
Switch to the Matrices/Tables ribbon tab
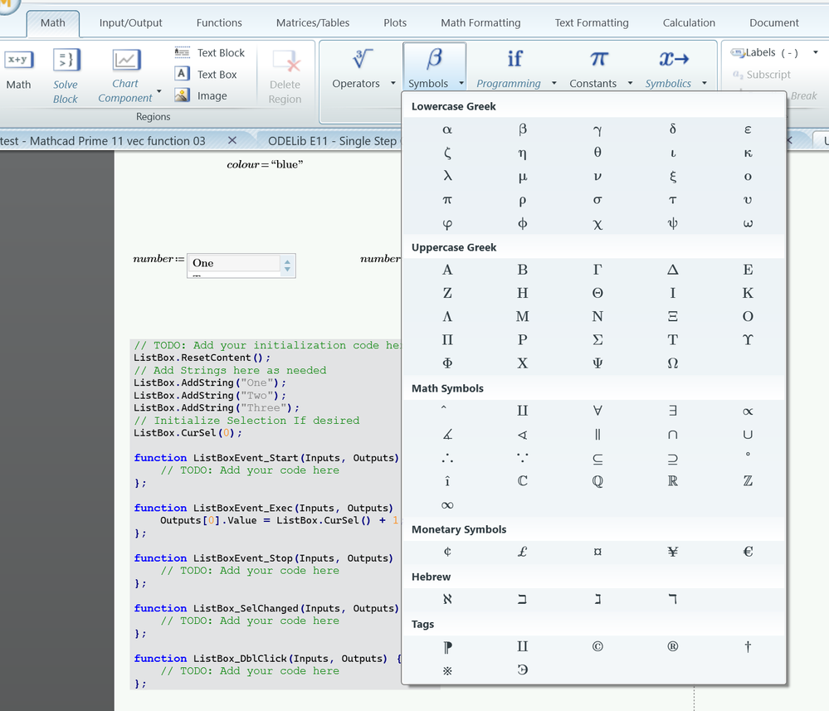coord(312,22)
